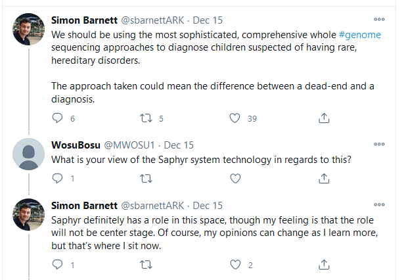Reply to the Saphyr role tweet
The width and height of the screenshot is (406, 280).
pyautogui.click(x=58, y=265)
